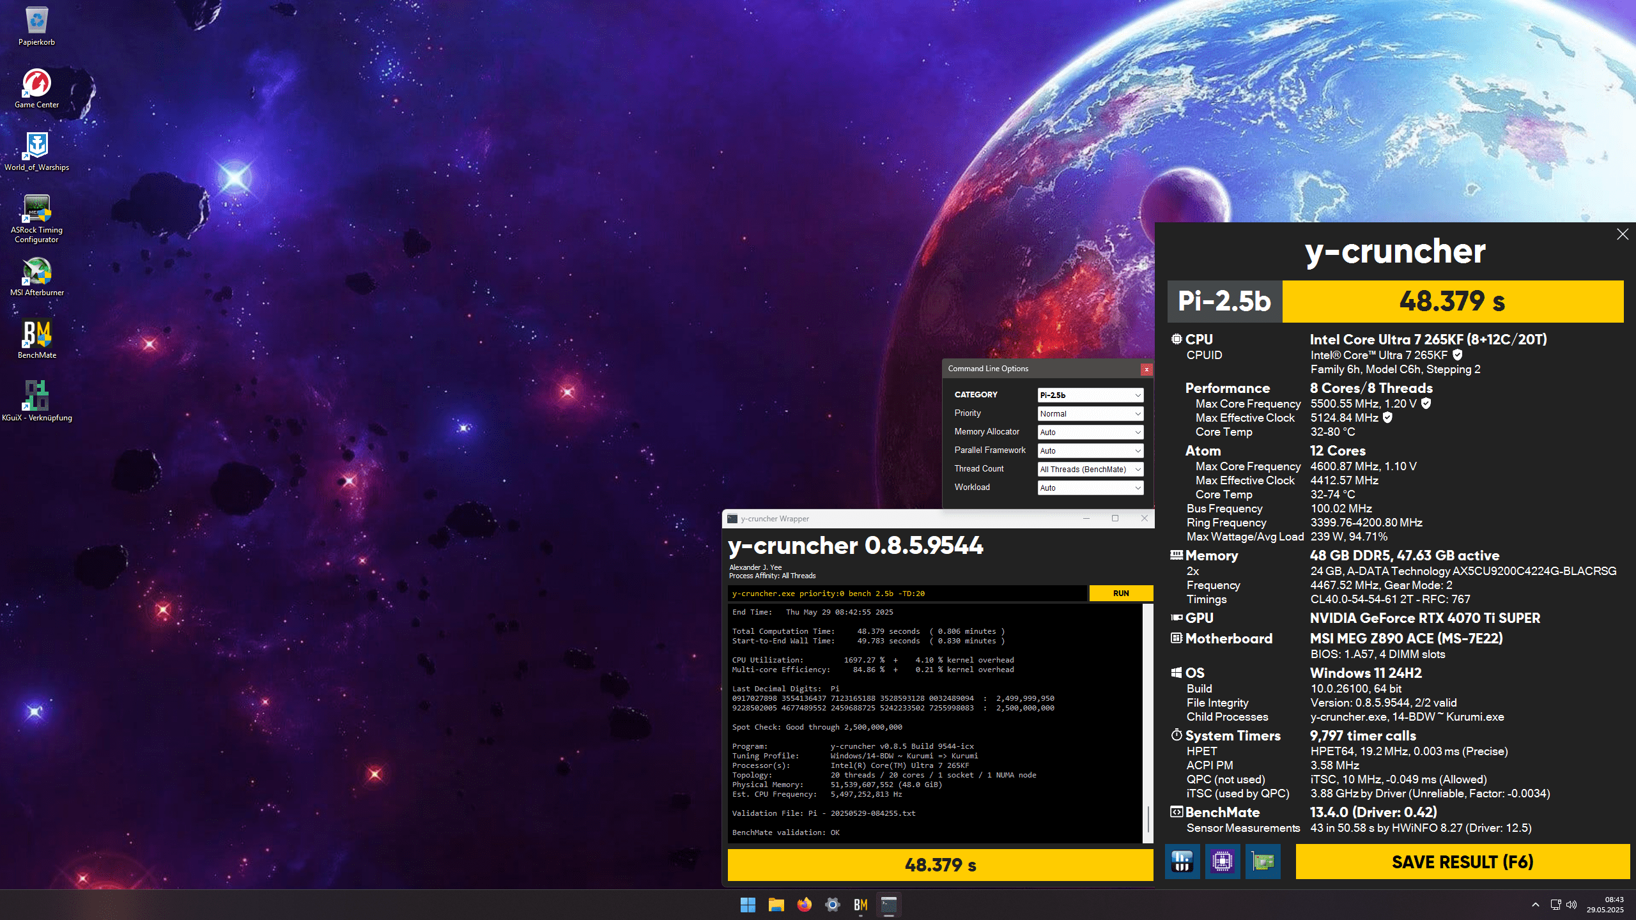Open Firefox from the taskbar
1636x920 pixels.
click(x=804, y=905)
